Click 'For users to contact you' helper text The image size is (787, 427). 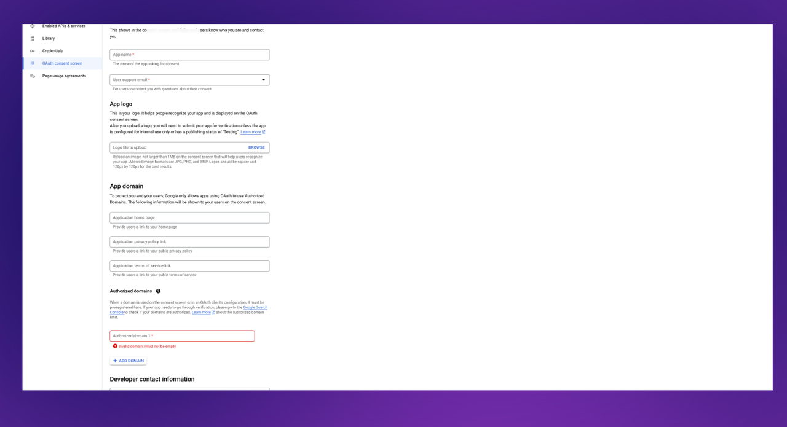point(162,89)
